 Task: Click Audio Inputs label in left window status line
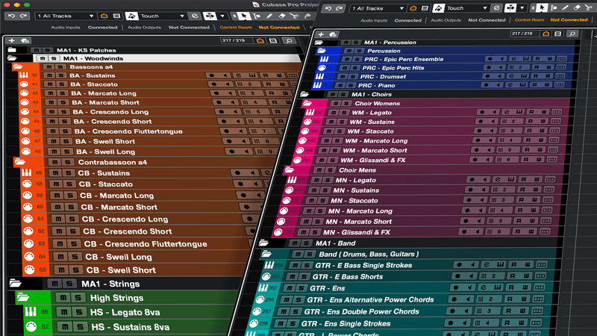point(66,28)
